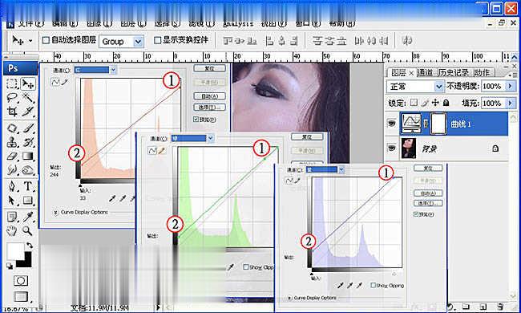Enable the 显示变换控件 checkbox

157,40
